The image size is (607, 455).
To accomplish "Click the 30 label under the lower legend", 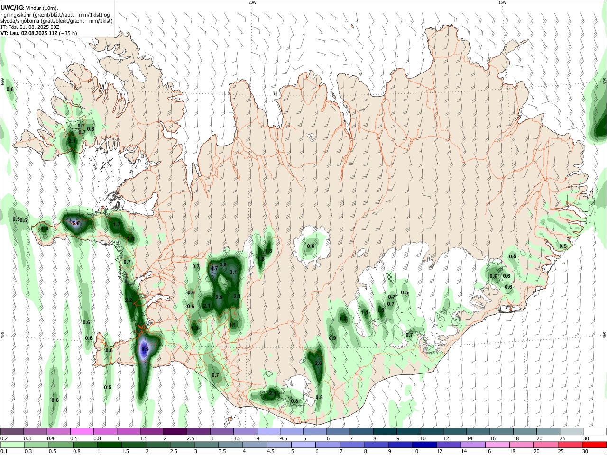I will (586, 451).
